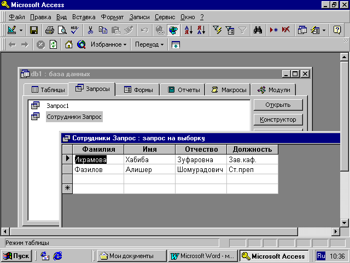Sort descending with the Я-A icon
Viewport: 350px width, 263px height.
click(x=201, y=30)
